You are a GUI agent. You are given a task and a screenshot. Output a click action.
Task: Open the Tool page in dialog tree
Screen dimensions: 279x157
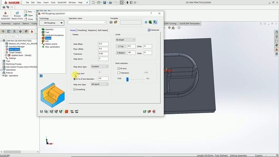click(47, 32)
